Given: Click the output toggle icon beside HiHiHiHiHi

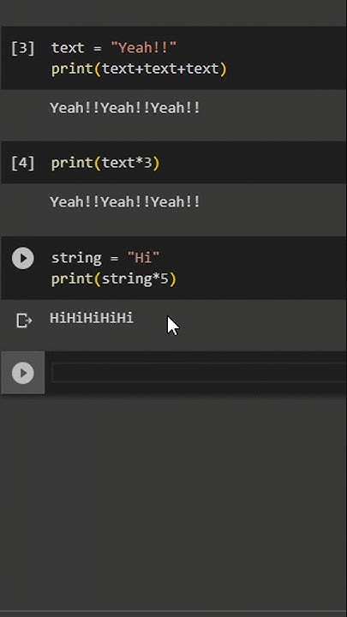Looking at the screenshot, I should (24, 320).
